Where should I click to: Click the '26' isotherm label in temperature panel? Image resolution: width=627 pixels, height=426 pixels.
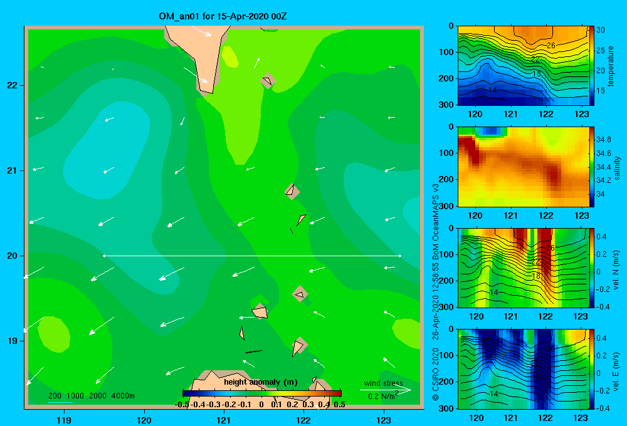click(551, 46)
